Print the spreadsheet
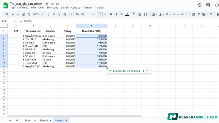The image size is (219, 123). pos(24,14)
